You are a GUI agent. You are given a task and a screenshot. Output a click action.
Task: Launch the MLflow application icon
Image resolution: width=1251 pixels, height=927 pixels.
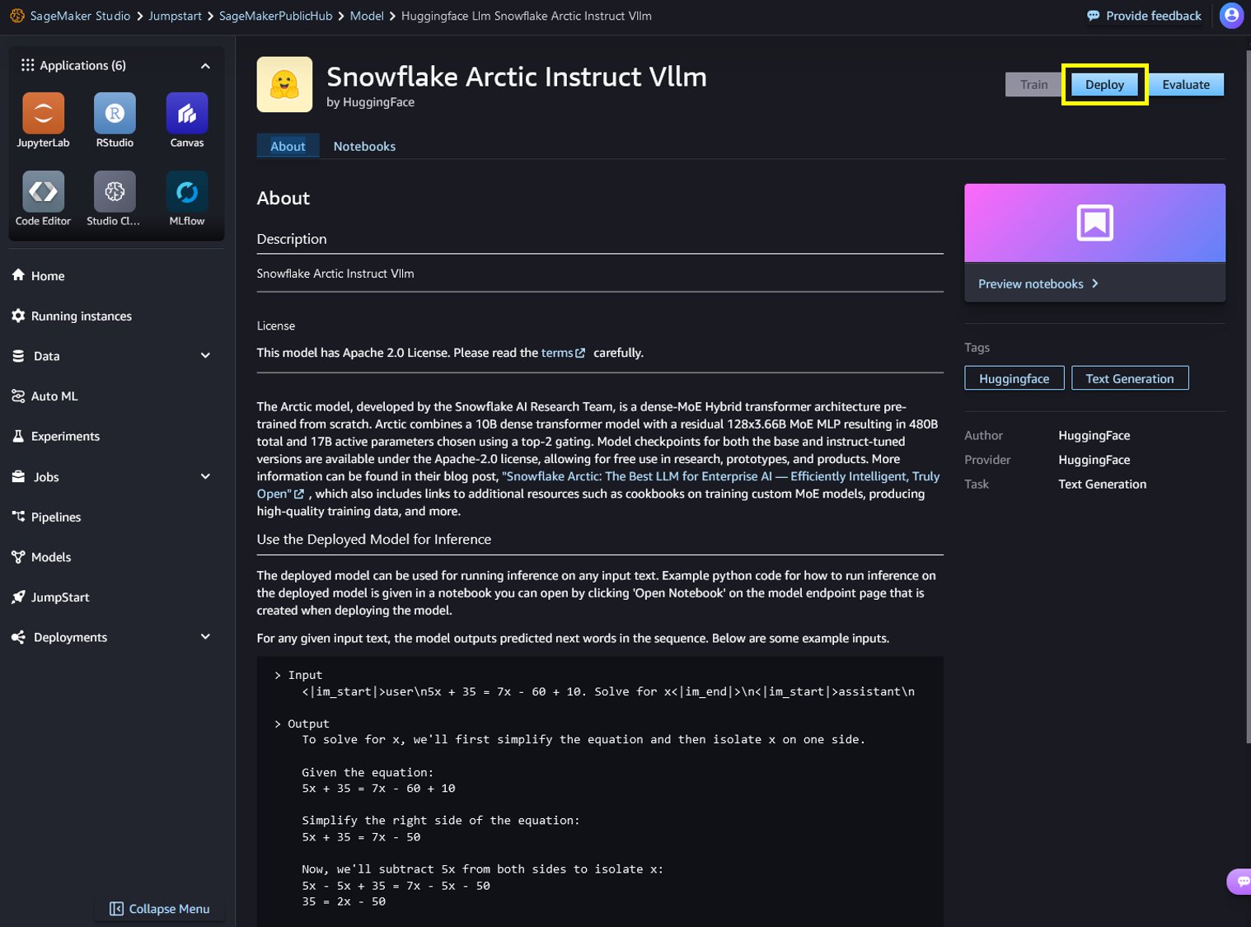(187, 191)
